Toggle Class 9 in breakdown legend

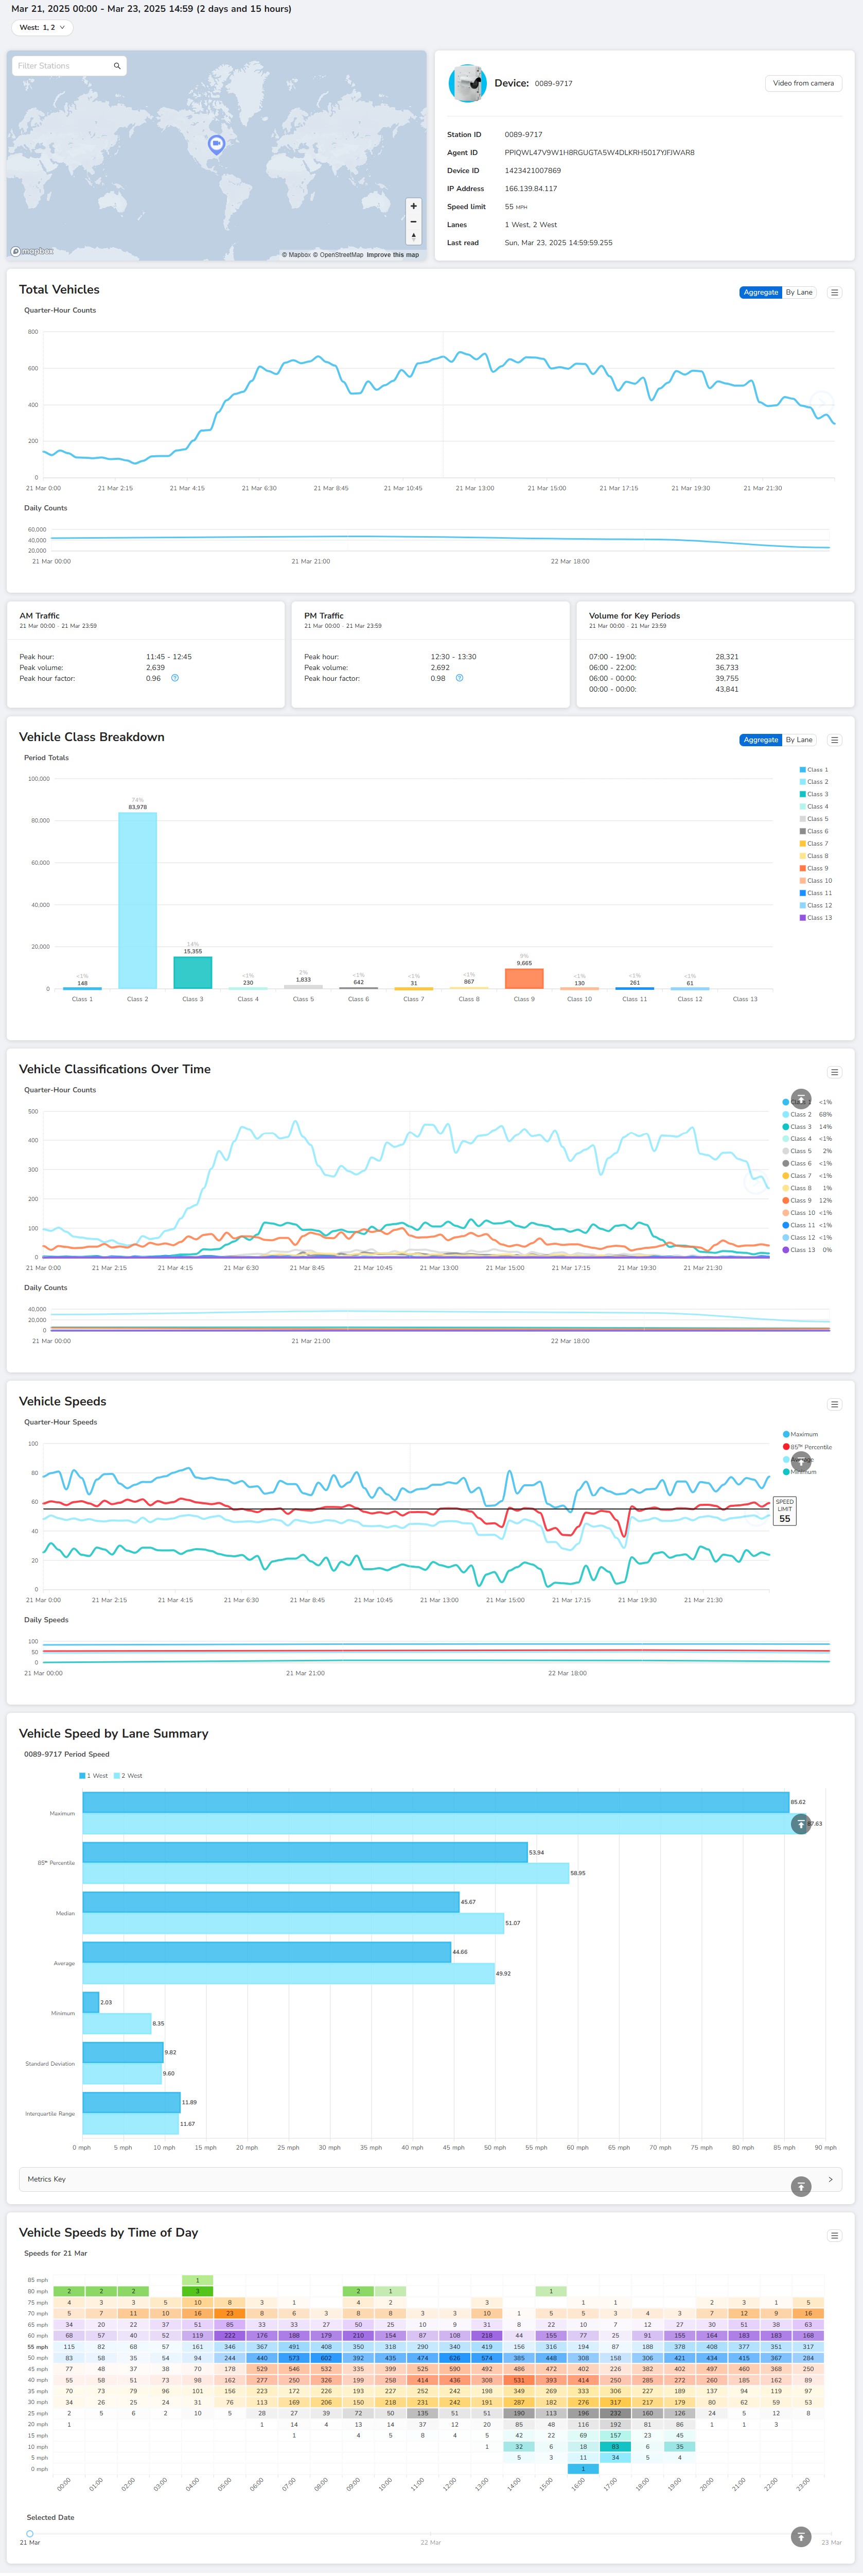click(x=816, y=868)
